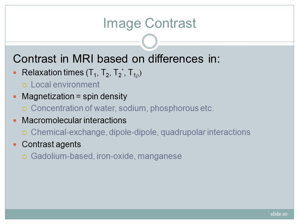Click the yellow ring bullet beside Concentration line
The image size is (299, 224).
click(x=24, y=109)
